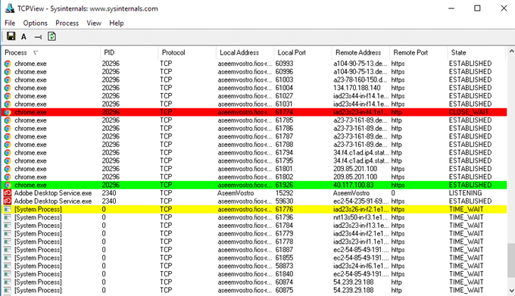Select the LISTENING state cell
The height and width of the screenshot is (296, 515).
click(x=466, y=193)
